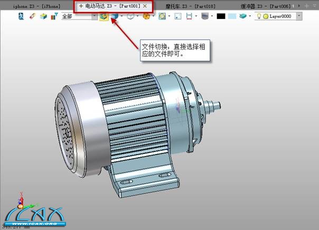Click the green framed circle icon

(x=162, y=16)
